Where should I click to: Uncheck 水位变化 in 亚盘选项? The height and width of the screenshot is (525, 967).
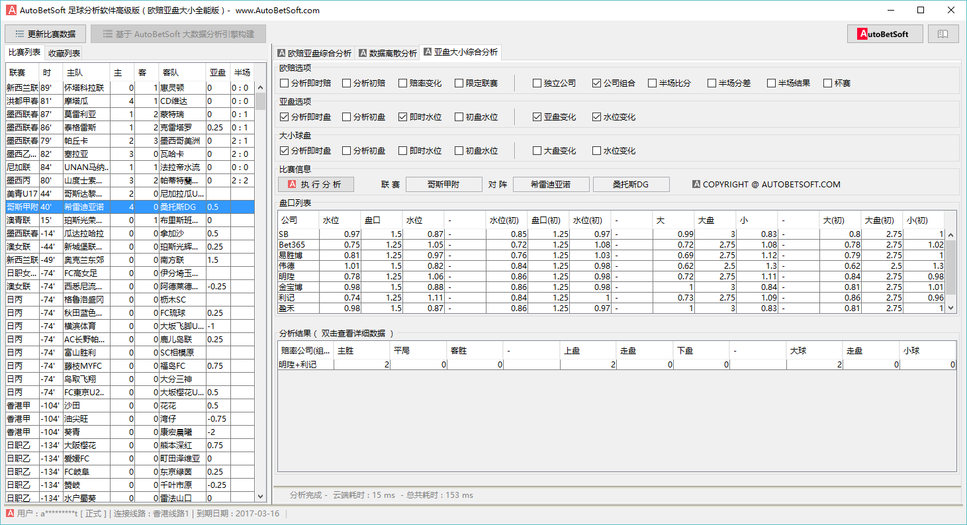[x=614, y=117]
